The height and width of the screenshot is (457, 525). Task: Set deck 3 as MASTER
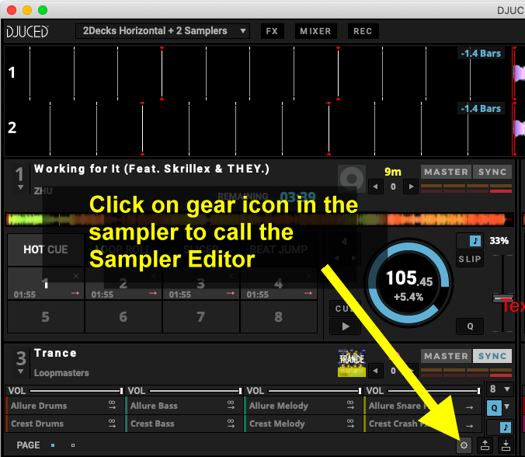446,356
